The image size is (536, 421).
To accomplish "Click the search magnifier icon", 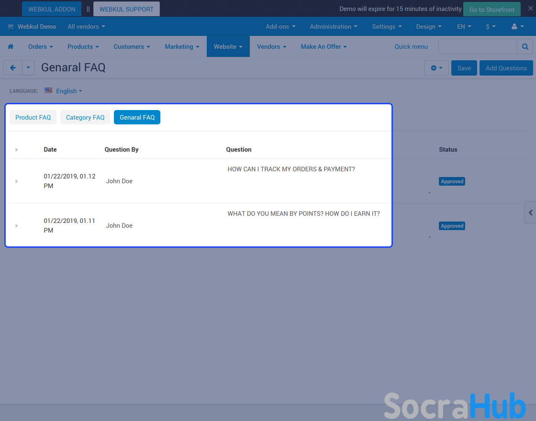I will click(525, 46).
